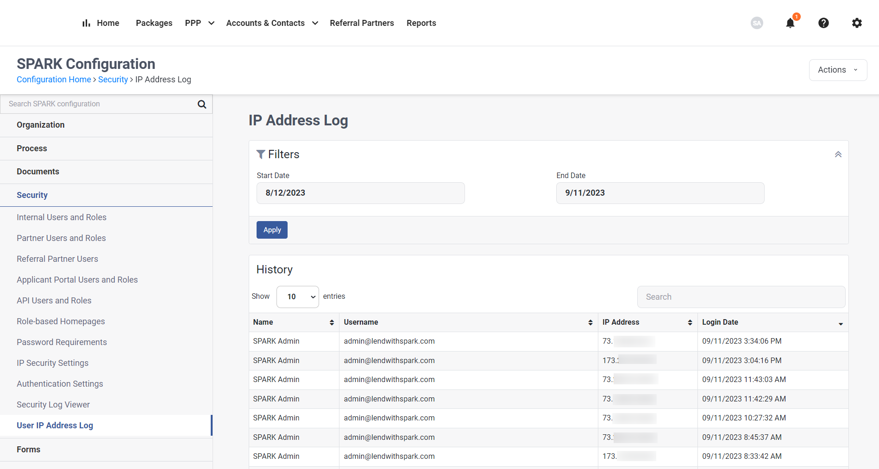This screenshot has height=469, width=879.
Task: Sort by Username column arrows
Action: tap(590, 322)
